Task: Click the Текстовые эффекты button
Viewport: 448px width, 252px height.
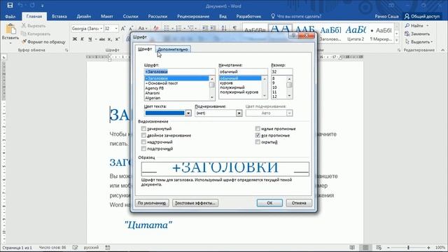Action: [x=195, y=203]
